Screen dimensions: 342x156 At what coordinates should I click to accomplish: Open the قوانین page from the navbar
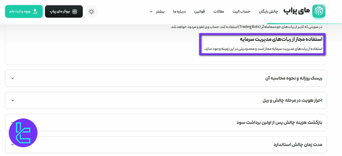[x=199, y=11]
